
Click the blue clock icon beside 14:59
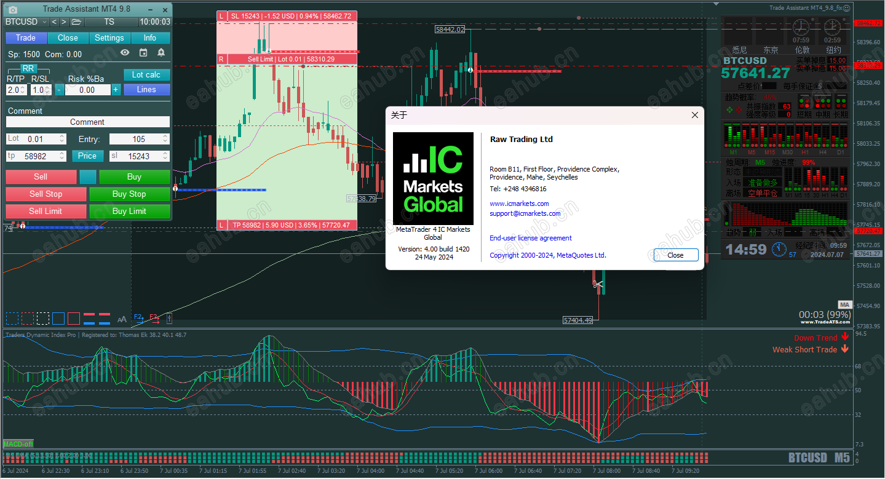779,249
